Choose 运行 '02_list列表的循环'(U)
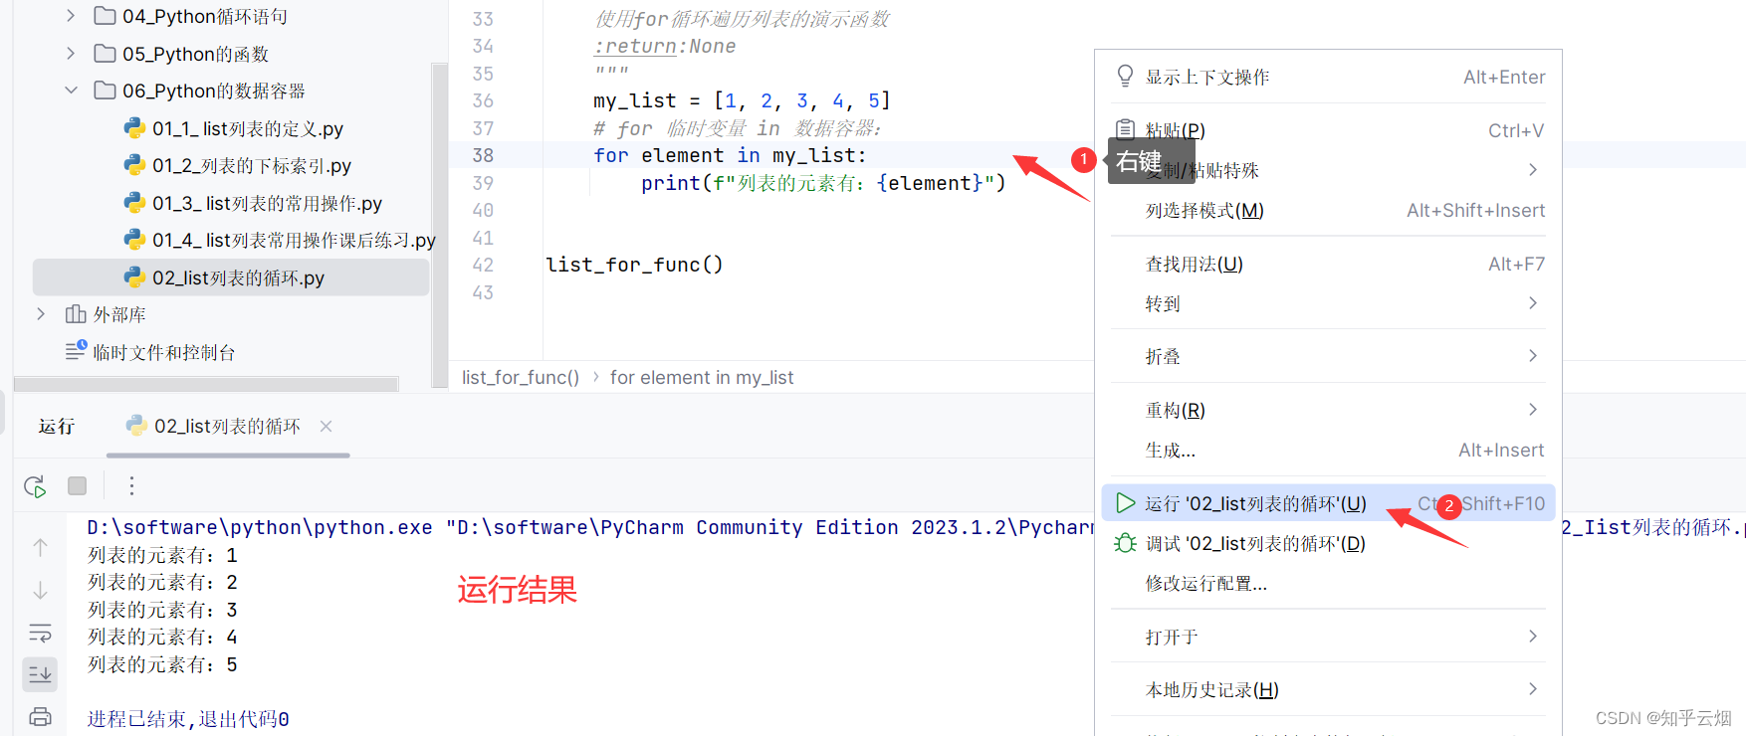1746x736 pixels. [1329, 503]
